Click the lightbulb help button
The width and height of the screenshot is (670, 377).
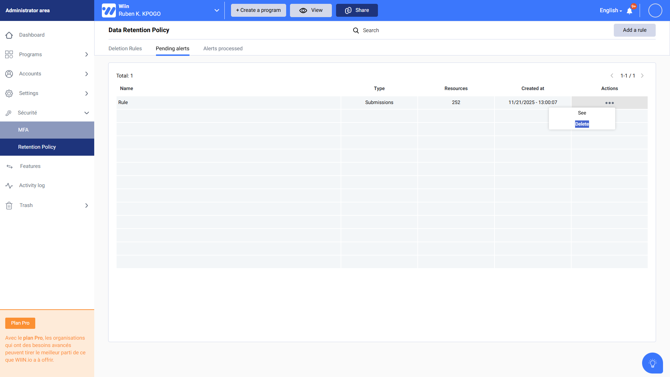coord(652,363)
